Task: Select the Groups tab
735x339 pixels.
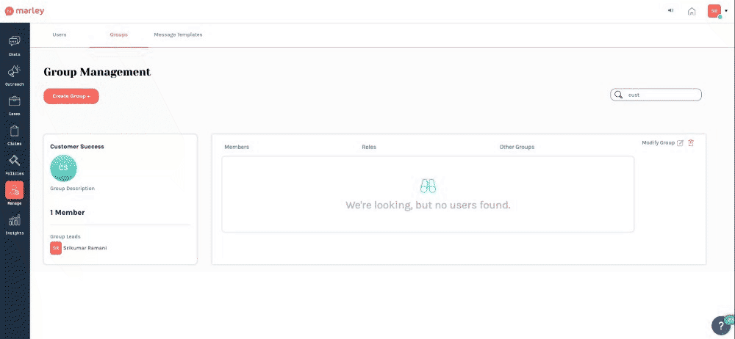Action: (118, 34)
